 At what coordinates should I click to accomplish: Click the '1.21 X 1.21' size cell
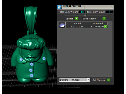(x=77, y=27)
